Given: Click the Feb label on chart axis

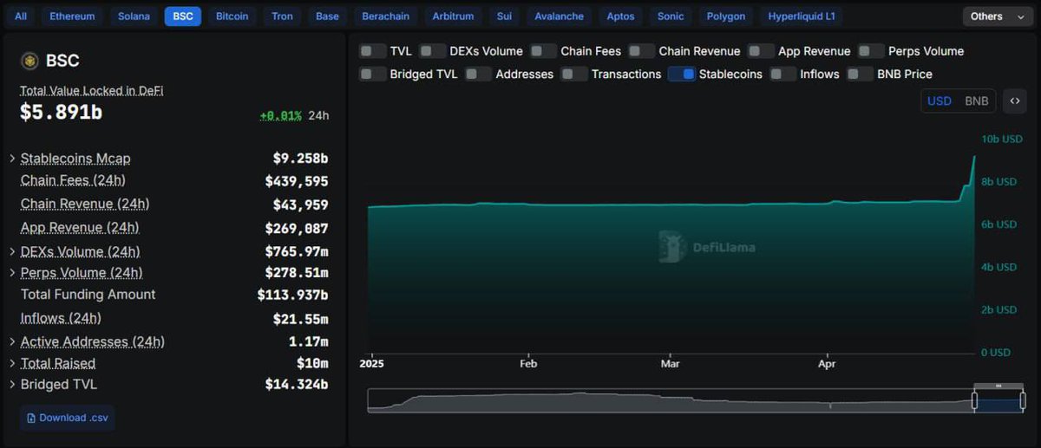Looking at the screenshot, I should coord(528,364).
